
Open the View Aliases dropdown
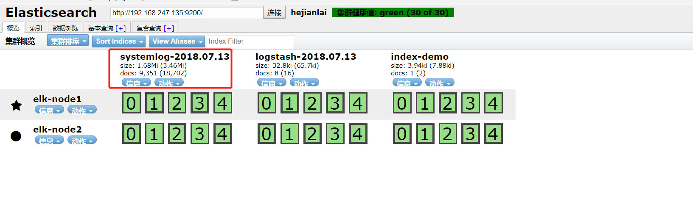point(177,41)
